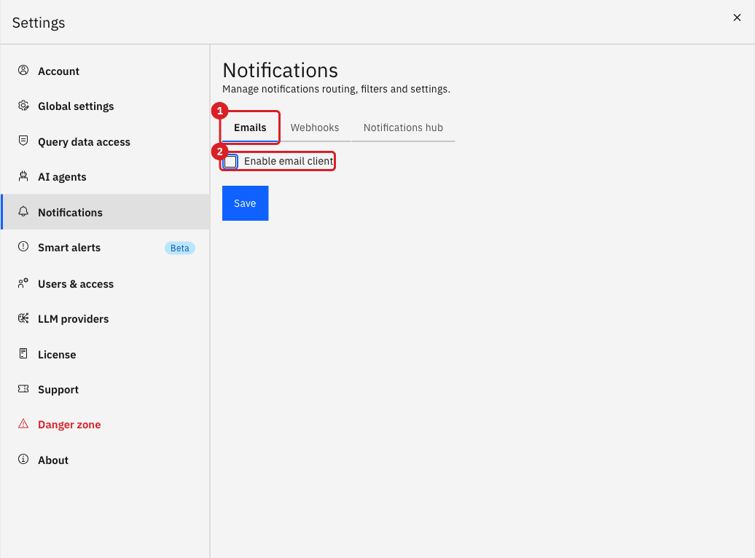
Task: Open the Danger zone section
Action: (106, 425)
